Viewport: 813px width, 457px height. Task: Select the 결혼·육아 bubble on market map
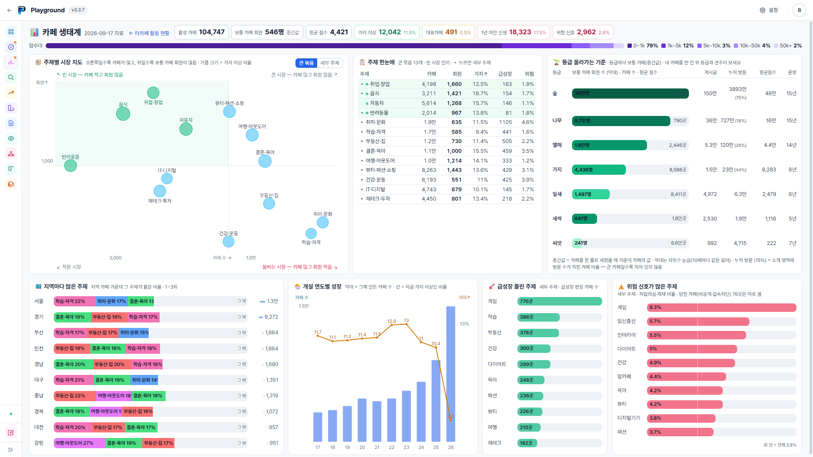pos(265,161)
